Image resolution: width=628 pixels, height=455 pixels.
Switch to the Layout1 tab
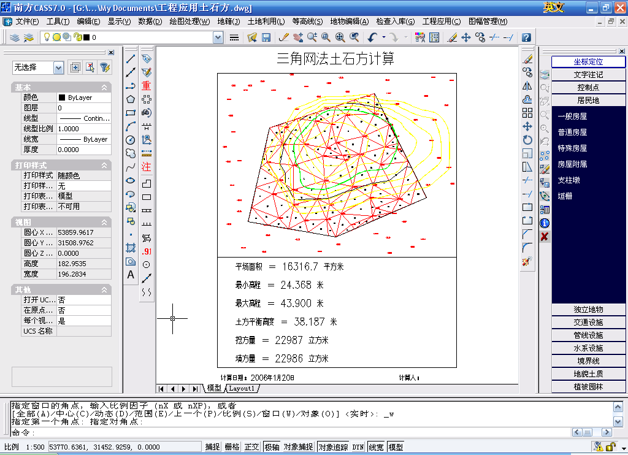[242, 389]
